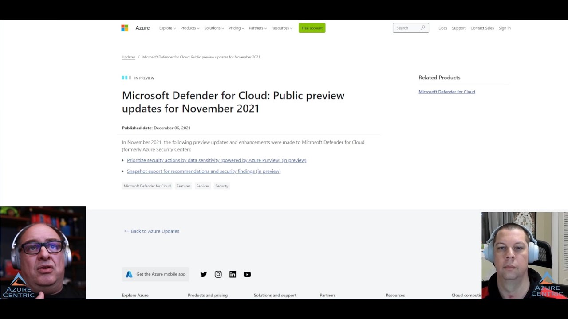Open Microsoft Defender for Cloud under Related Products
The image size is (568, 319).
point(447,92)
